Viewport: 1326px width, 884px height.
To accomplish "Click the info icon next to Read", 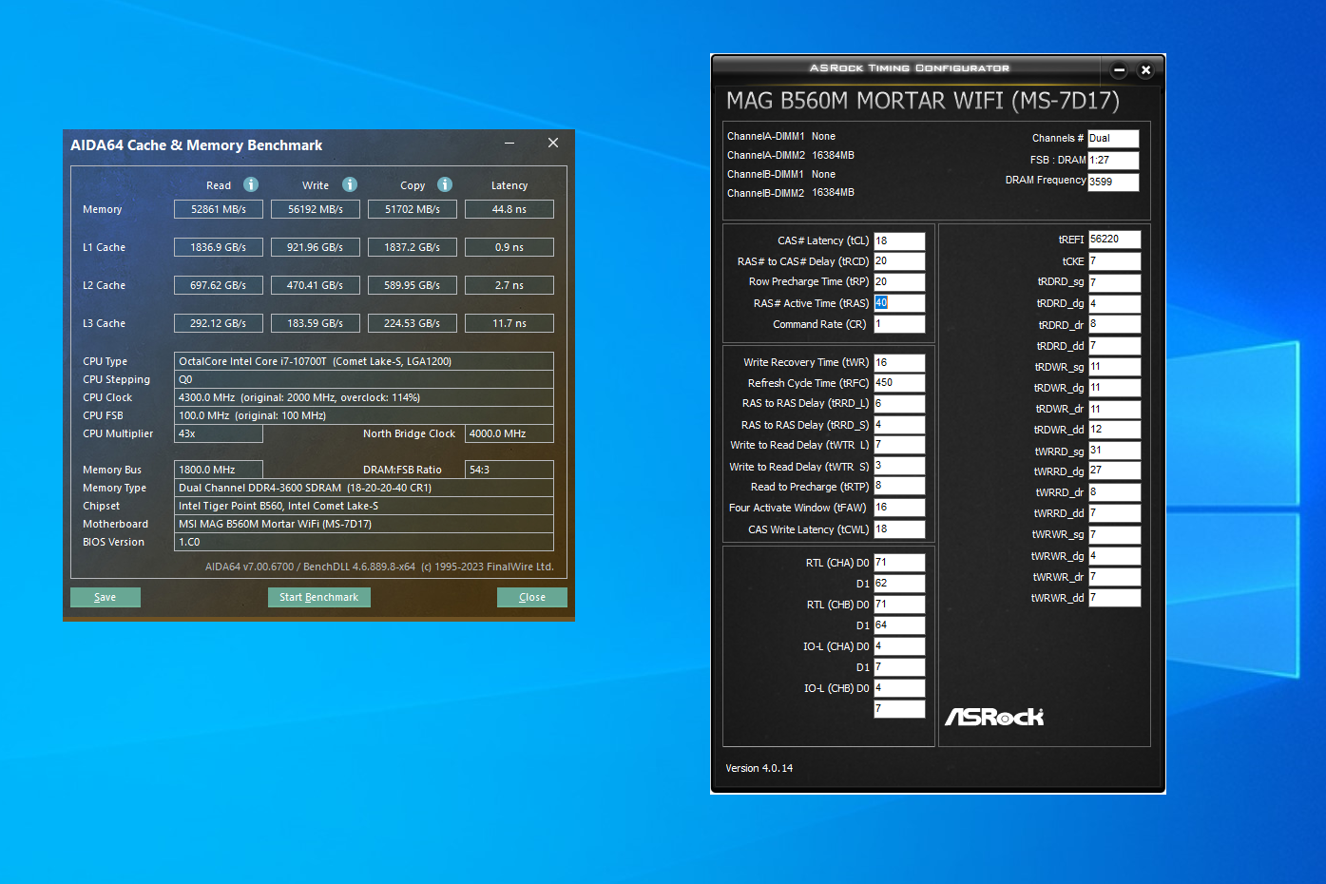I will pos(251,184).
